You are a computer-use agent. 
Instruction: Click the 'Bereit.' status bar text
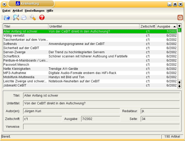(x=6, y=137)
